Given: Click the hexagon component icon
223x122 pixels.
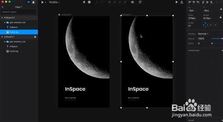Looking at the screenshot, I should (89, 2).
